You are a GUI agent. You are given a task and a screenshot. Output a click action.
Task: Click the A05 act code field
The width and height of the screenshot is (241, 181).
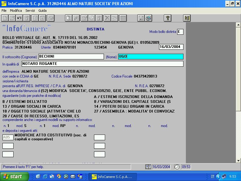point(8,137)
